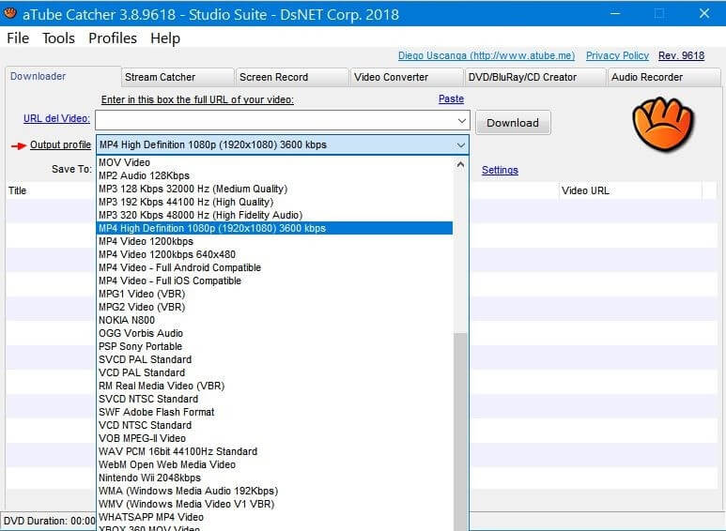The image size is (726, 531).
Task: Click inside the video URL input box
Action: click(275, 120)
